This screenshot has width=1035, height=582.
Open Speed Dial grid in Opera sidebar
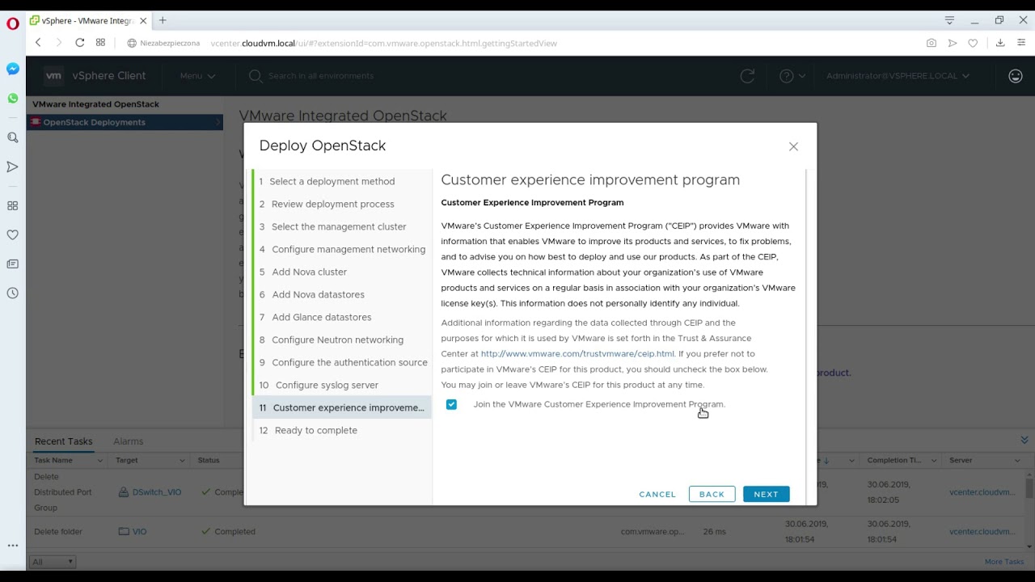pos(12,206)
